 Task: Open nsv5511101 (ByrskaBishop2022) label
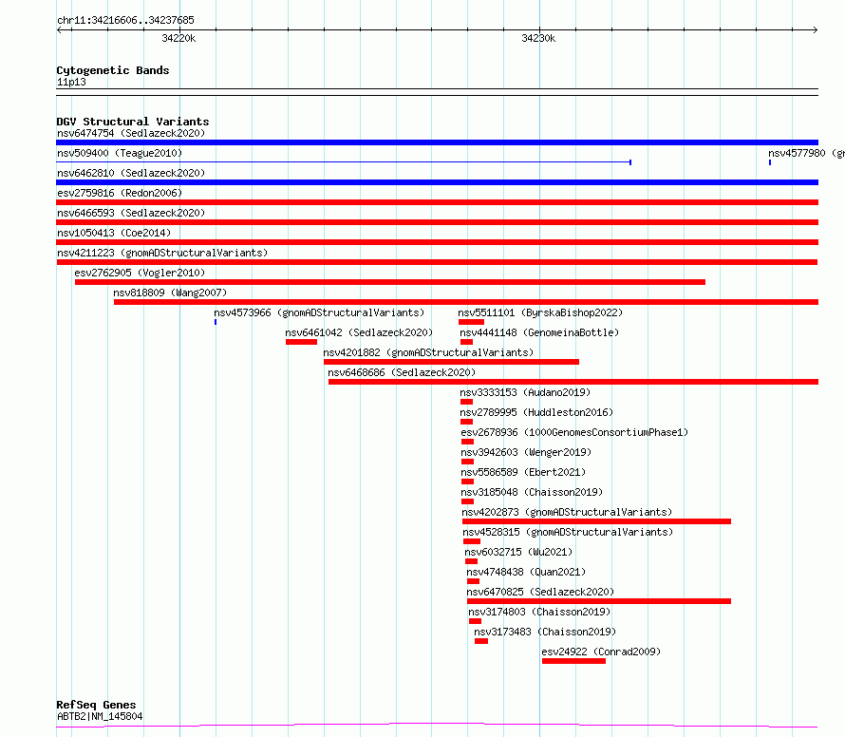[540, 312]
